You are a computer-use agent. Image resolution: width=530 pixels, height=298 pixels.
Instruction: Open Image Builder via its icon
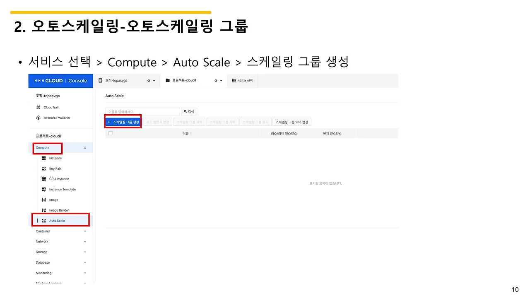[x=44, y=210]
